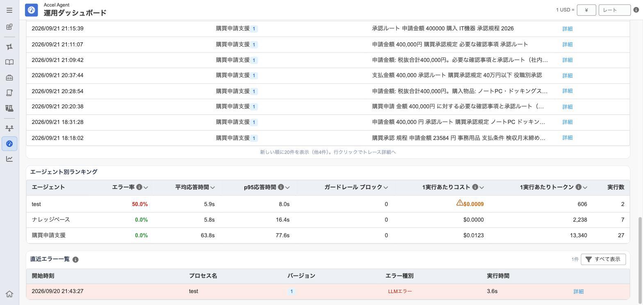
Task: Open 詳細 link for the 21:15:39 trace
Action: [x=568, y=29]
